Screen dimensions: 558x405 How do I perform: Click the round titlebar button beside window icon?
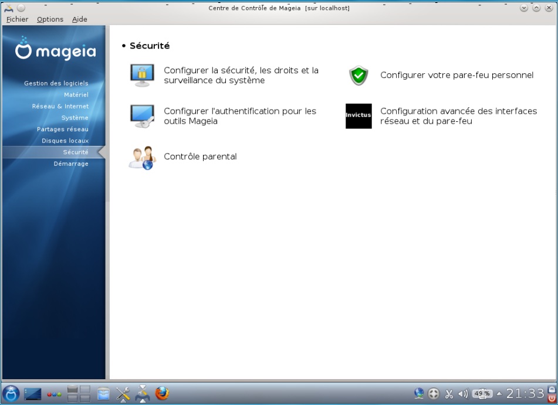point(21,8)
